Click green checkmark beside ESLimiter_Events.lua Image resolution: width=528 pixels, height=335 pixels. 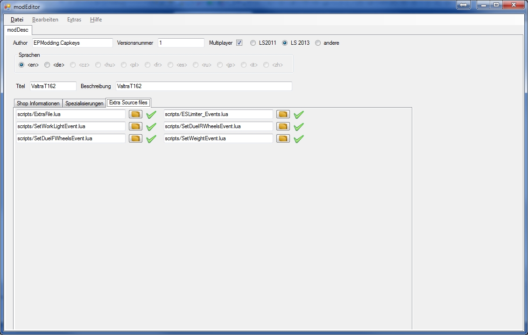(x=299, y=115)
